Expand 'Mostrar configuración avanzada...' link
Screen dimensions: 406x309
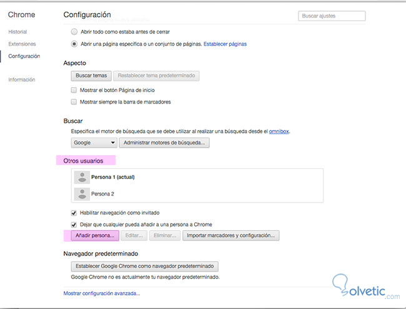point(102,293)
